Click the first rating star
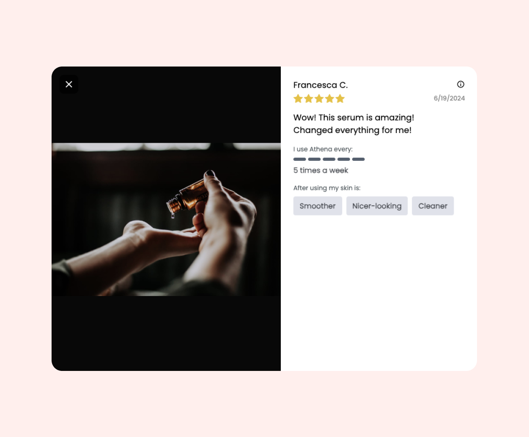This screenshot has width=529, height=437. tap(298, 99)
